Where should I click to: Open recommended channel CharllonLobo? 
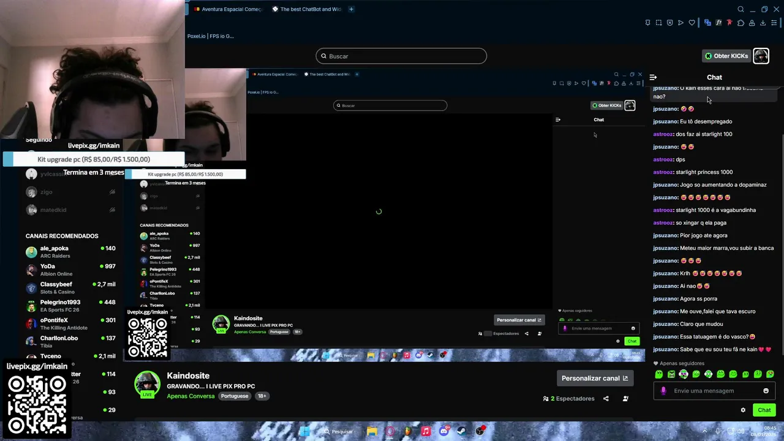70,341
